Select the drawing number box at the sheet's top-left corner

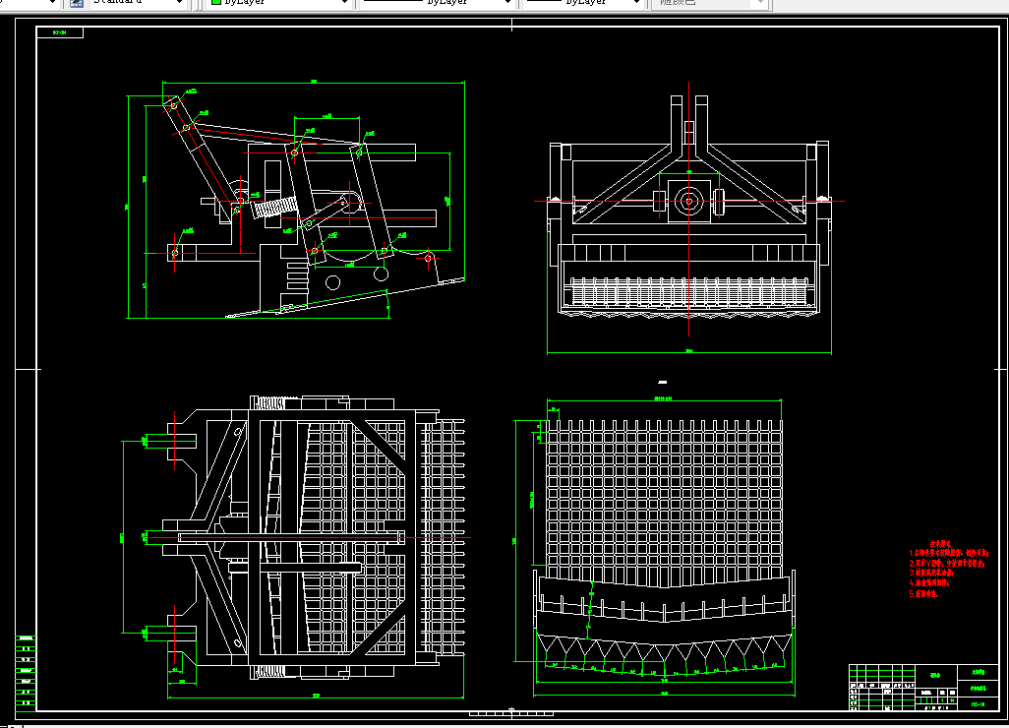tap(60, 32)
